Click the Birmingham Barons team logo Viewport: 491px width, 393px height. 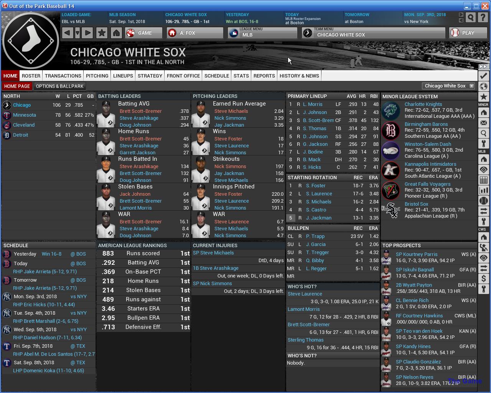click(x=391, y=131)
